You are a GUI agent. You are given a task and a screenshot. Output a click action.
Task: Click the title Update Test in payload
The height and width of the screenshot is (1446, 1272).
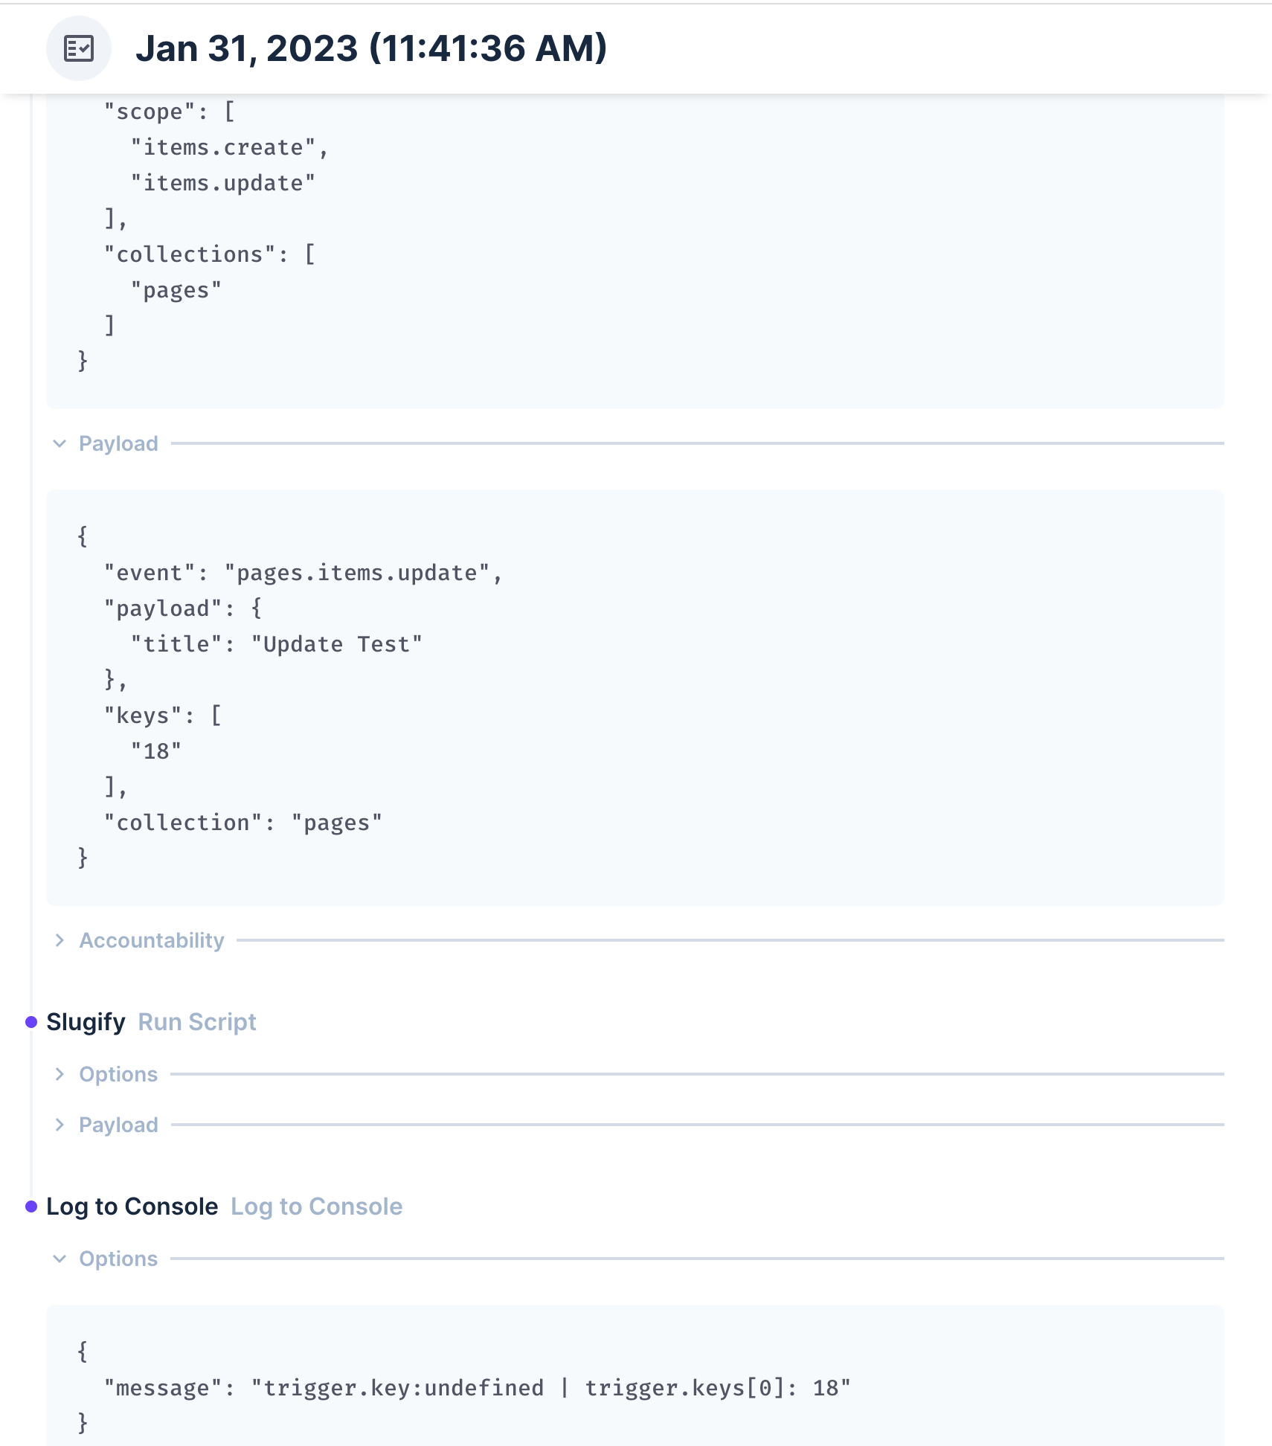click(x=337, y=643)
